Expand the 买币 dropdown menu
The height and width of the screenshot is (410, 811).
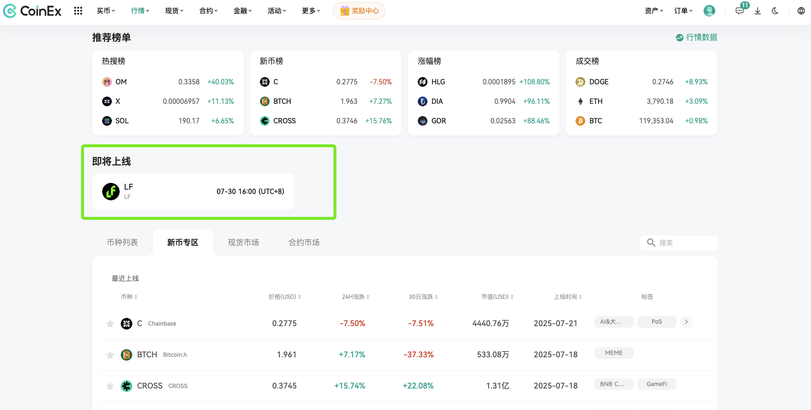(x=106, y=11)
